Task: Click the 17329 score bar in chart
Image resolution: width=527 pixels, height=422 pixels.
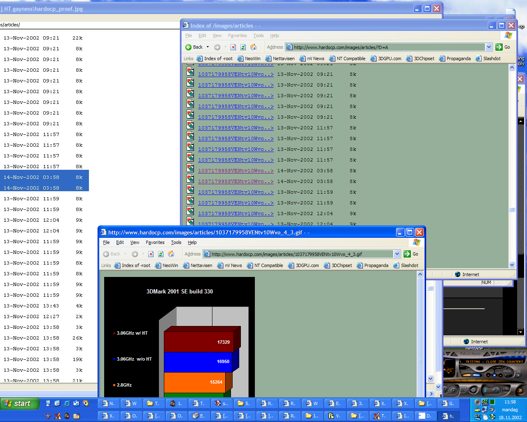Action: click(202, 339)
